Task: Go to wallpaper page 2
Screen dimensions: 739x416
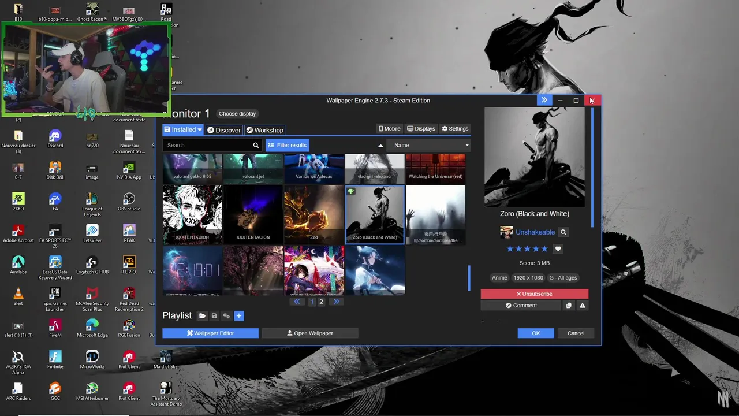Action: point(322,302)
